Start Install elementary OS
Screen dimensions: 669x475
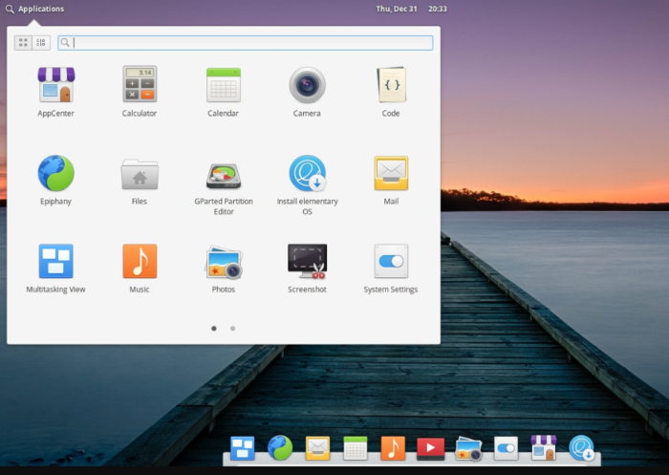pos(307,174)
